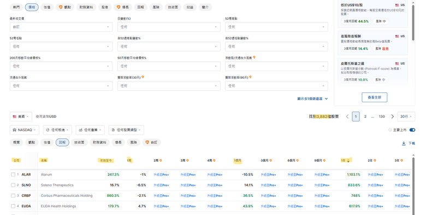Select the top 財務資料 filter tab
This screenshot has width=426, height=215.
(x=86, y=7)
